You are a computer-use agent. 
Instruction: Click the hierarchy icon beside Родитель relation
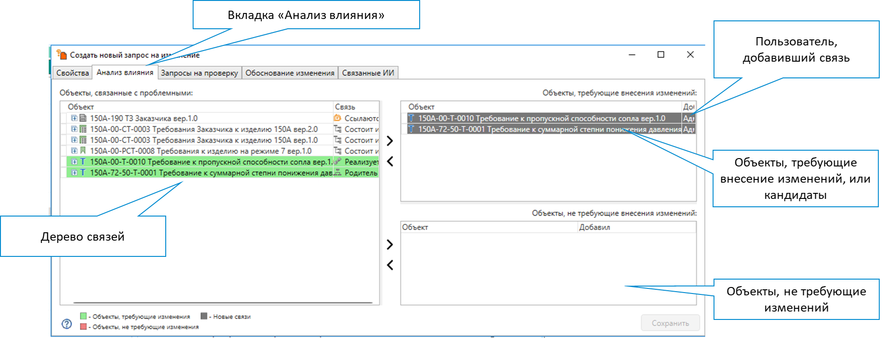337,172
